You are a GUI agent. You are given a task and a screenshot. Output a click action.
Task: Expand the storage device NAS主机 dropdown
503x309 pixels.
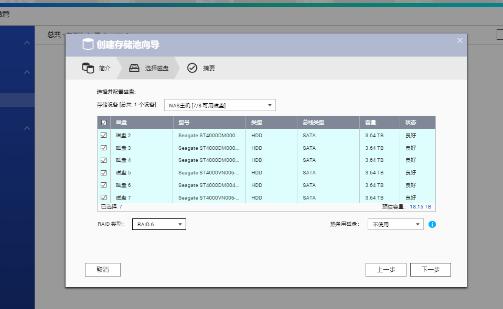(x=219, y=105)
